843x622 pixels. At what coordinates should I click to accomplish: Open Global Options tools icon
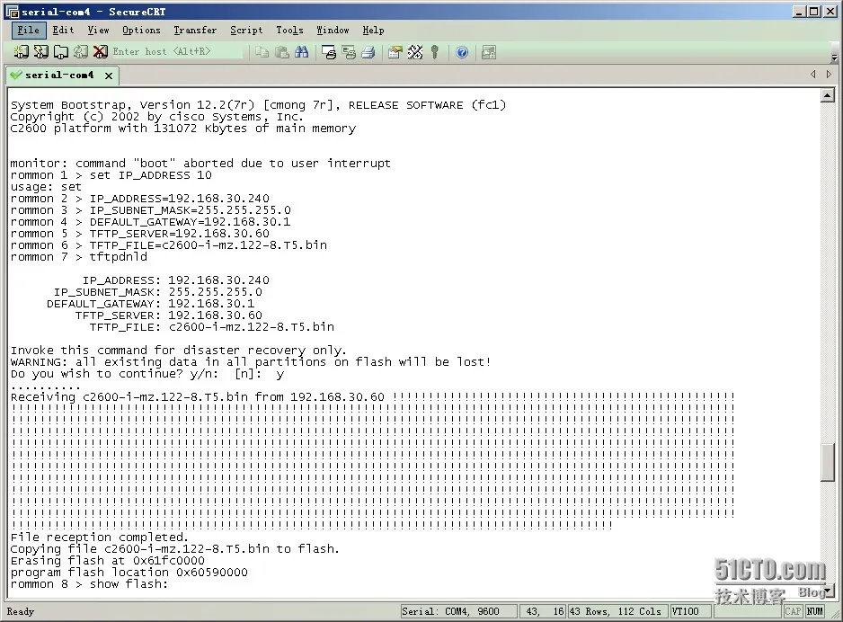coord(415,52)
